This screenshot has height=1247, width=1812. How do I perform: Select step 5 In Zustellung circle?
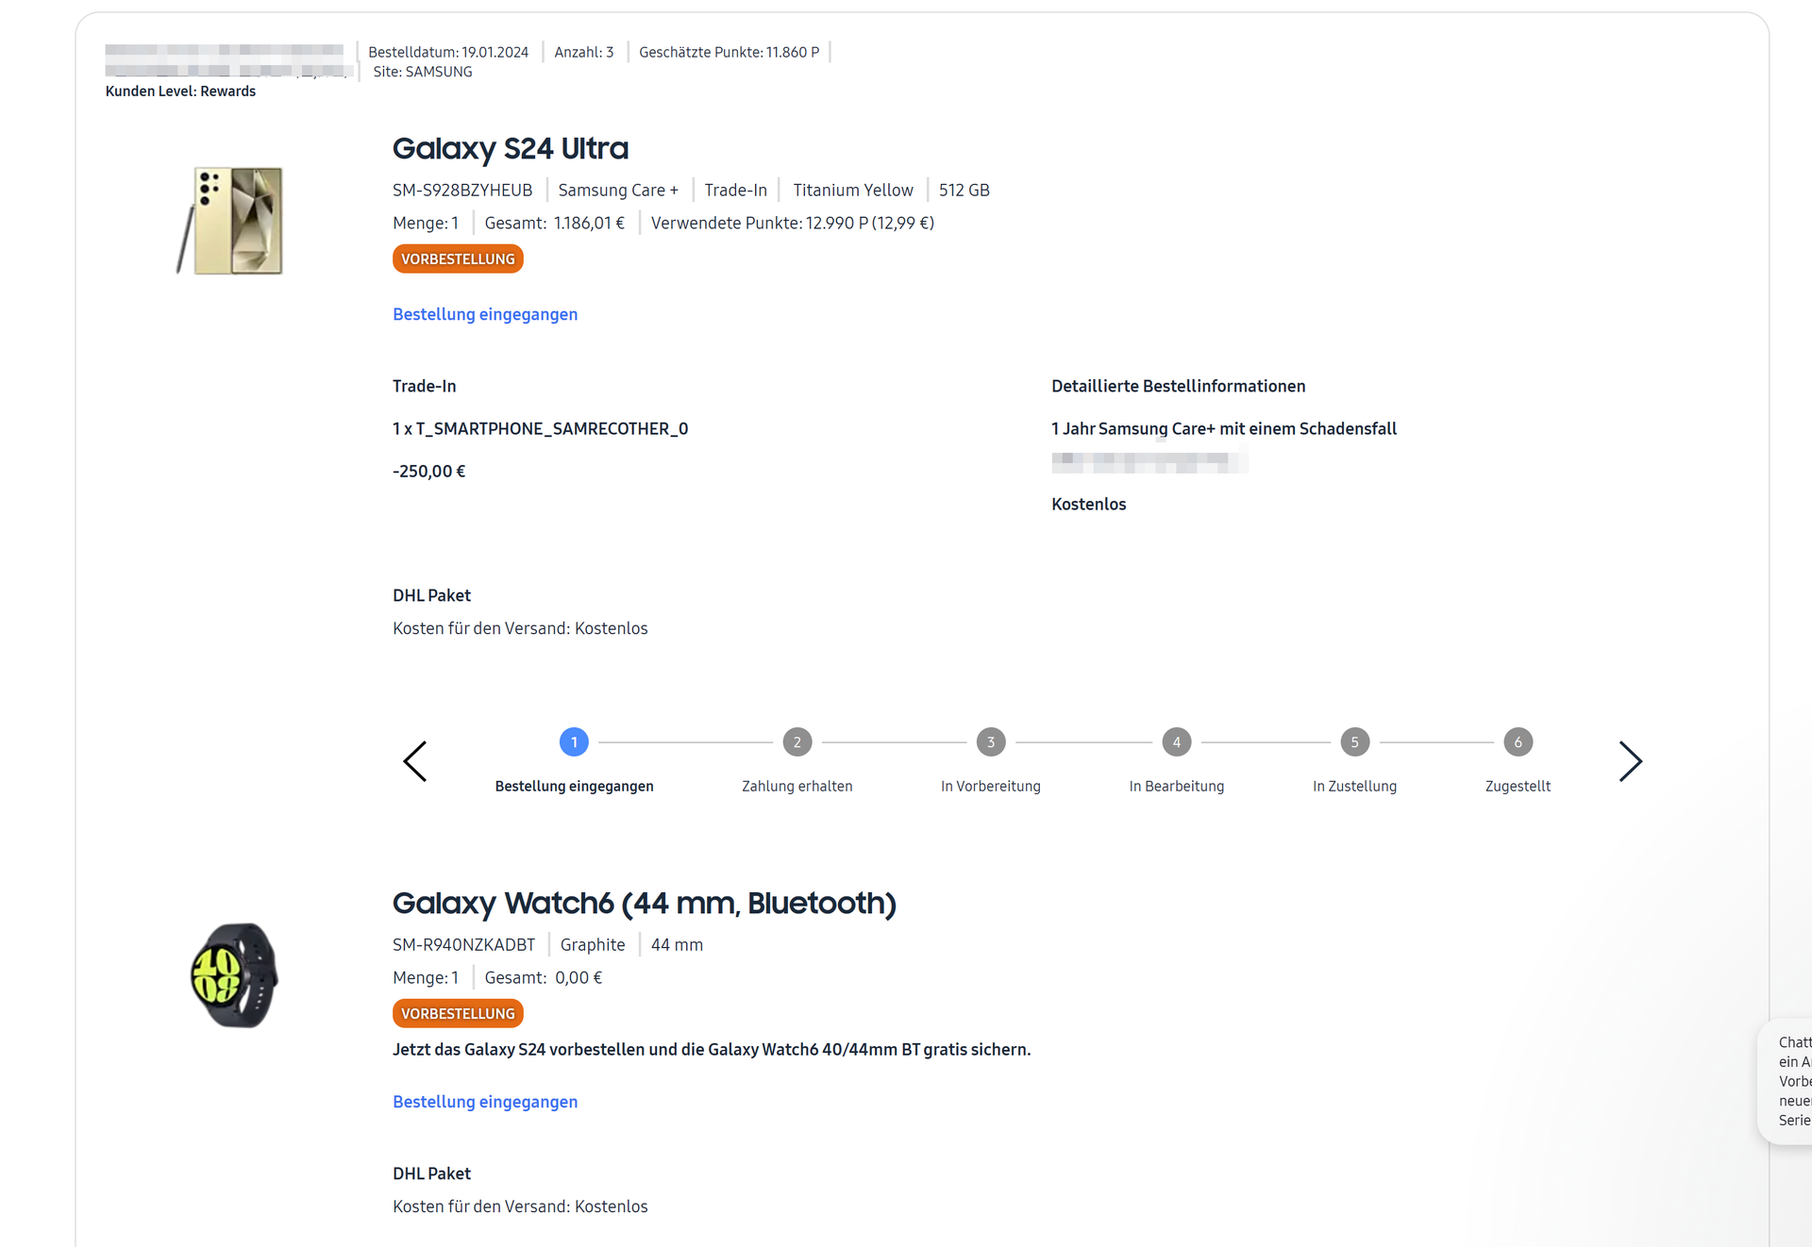click(1354, 742)
